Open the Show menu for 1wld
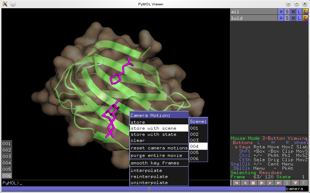Image resolution: width=310 pixels, height=193 pixels. 287,18
